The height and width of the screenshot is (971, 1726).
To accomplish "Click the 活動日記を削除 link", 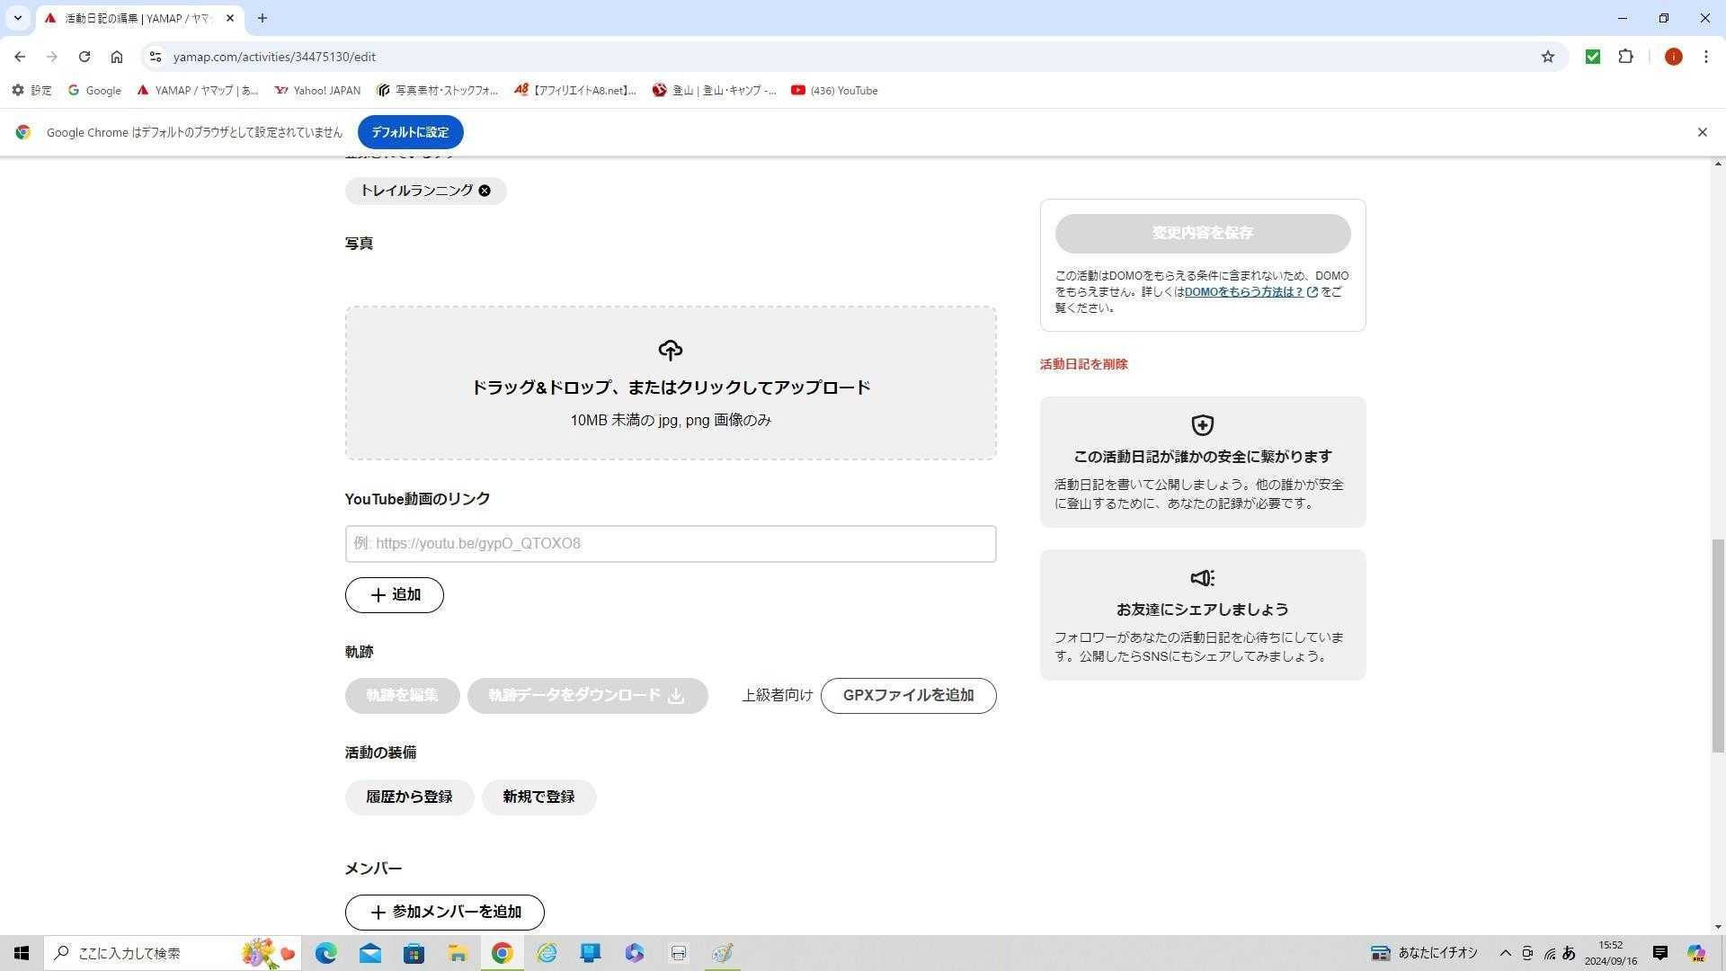I will [x=1083, y=364].
